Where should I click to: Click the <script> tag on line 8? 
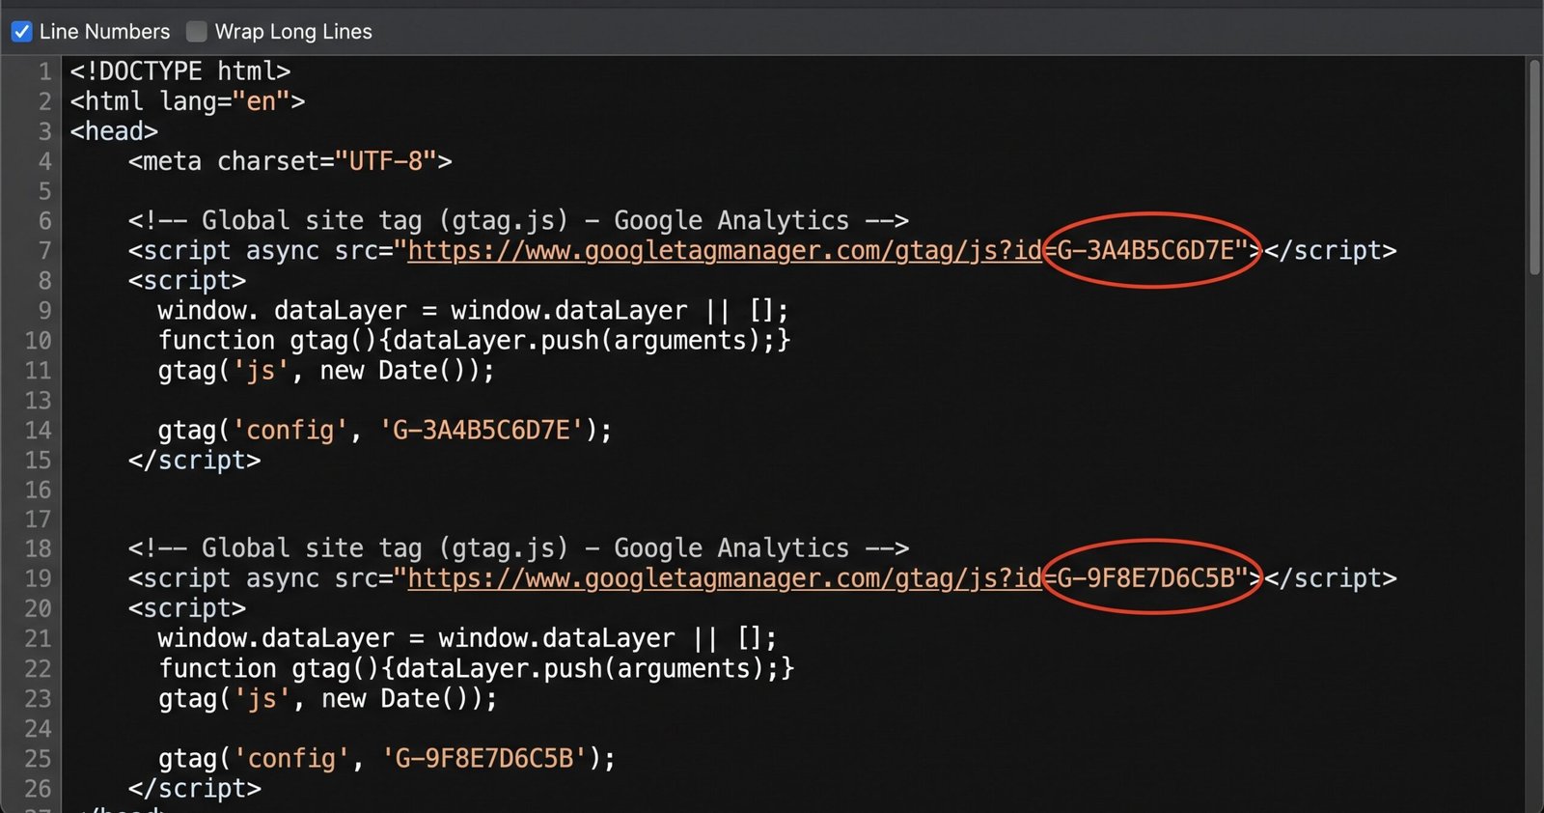[x=187, y=281]
